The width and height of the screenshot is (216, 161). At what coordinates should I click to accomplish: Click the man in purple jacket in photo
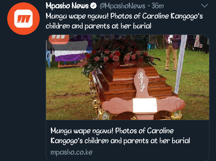172,53
